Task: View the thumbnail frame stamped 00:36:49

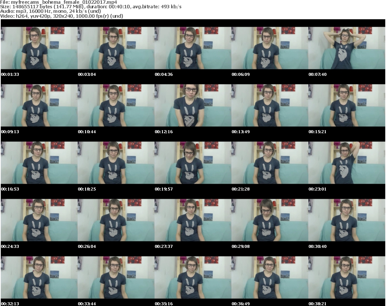Action: (270, 277)
